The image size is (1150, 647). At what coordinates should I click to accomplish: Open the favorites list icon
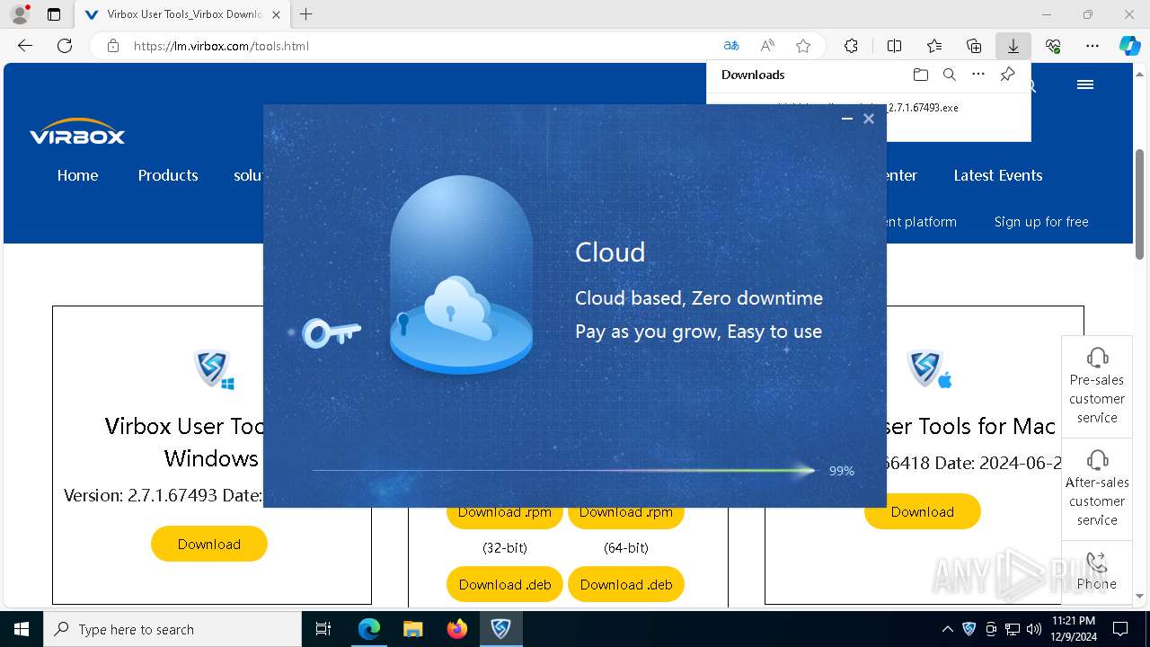(x=934, y=46)
